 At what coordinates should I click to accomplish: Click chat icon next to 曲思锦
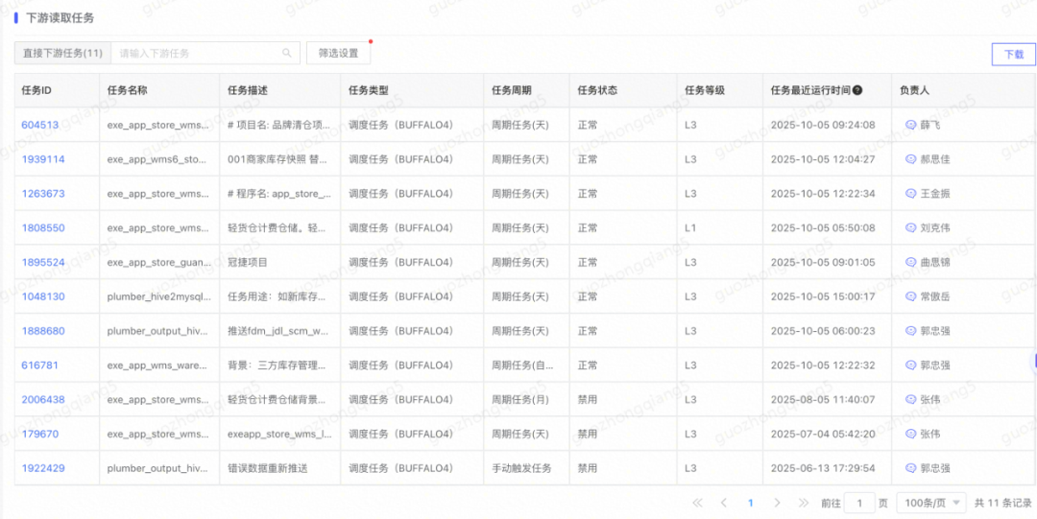pos(910,263)
